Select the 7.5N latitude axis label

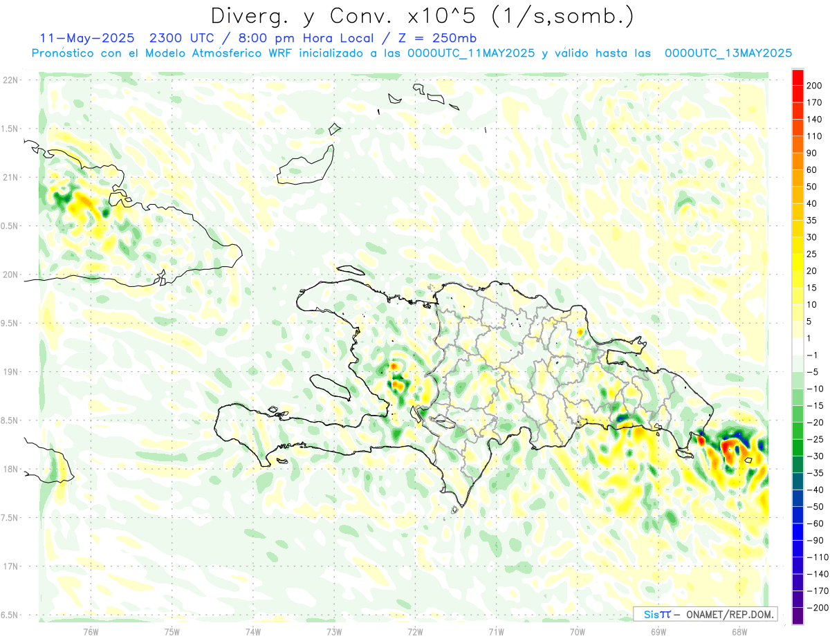[x=10, y=518]
